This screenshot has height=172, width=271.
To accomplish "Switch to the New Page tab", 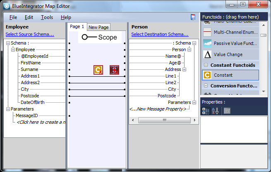I will tap(98, 27).
